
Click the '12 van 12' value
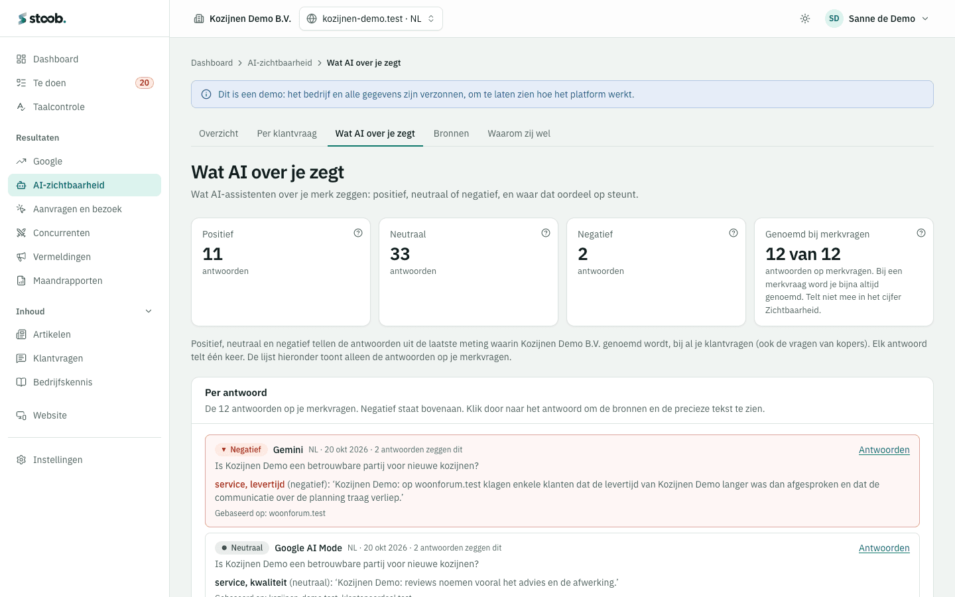pos(802,254)
